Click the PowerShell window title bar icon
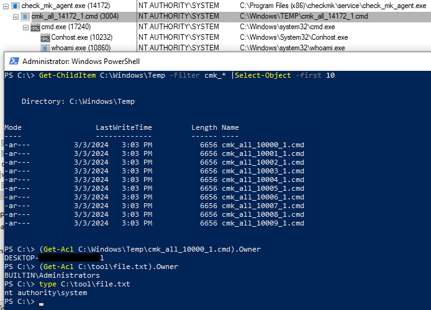 click(x=12, y=61)
